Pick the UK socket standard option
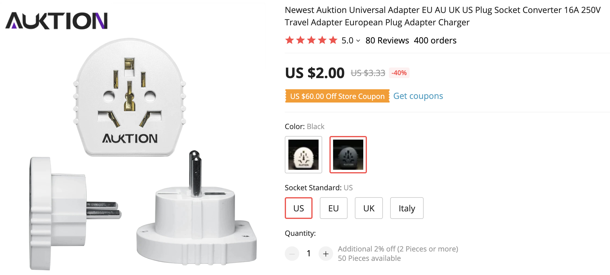610x275 pixels. click(369, 208)
